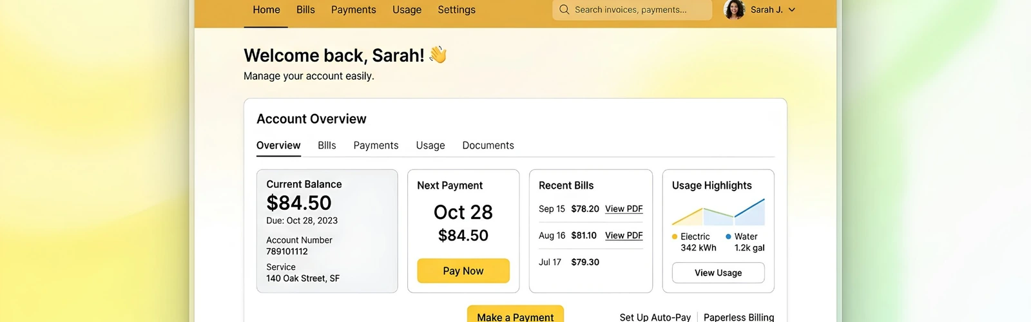Open Usage in top navigation
The image size is (1031, 322).
(407, 10)
